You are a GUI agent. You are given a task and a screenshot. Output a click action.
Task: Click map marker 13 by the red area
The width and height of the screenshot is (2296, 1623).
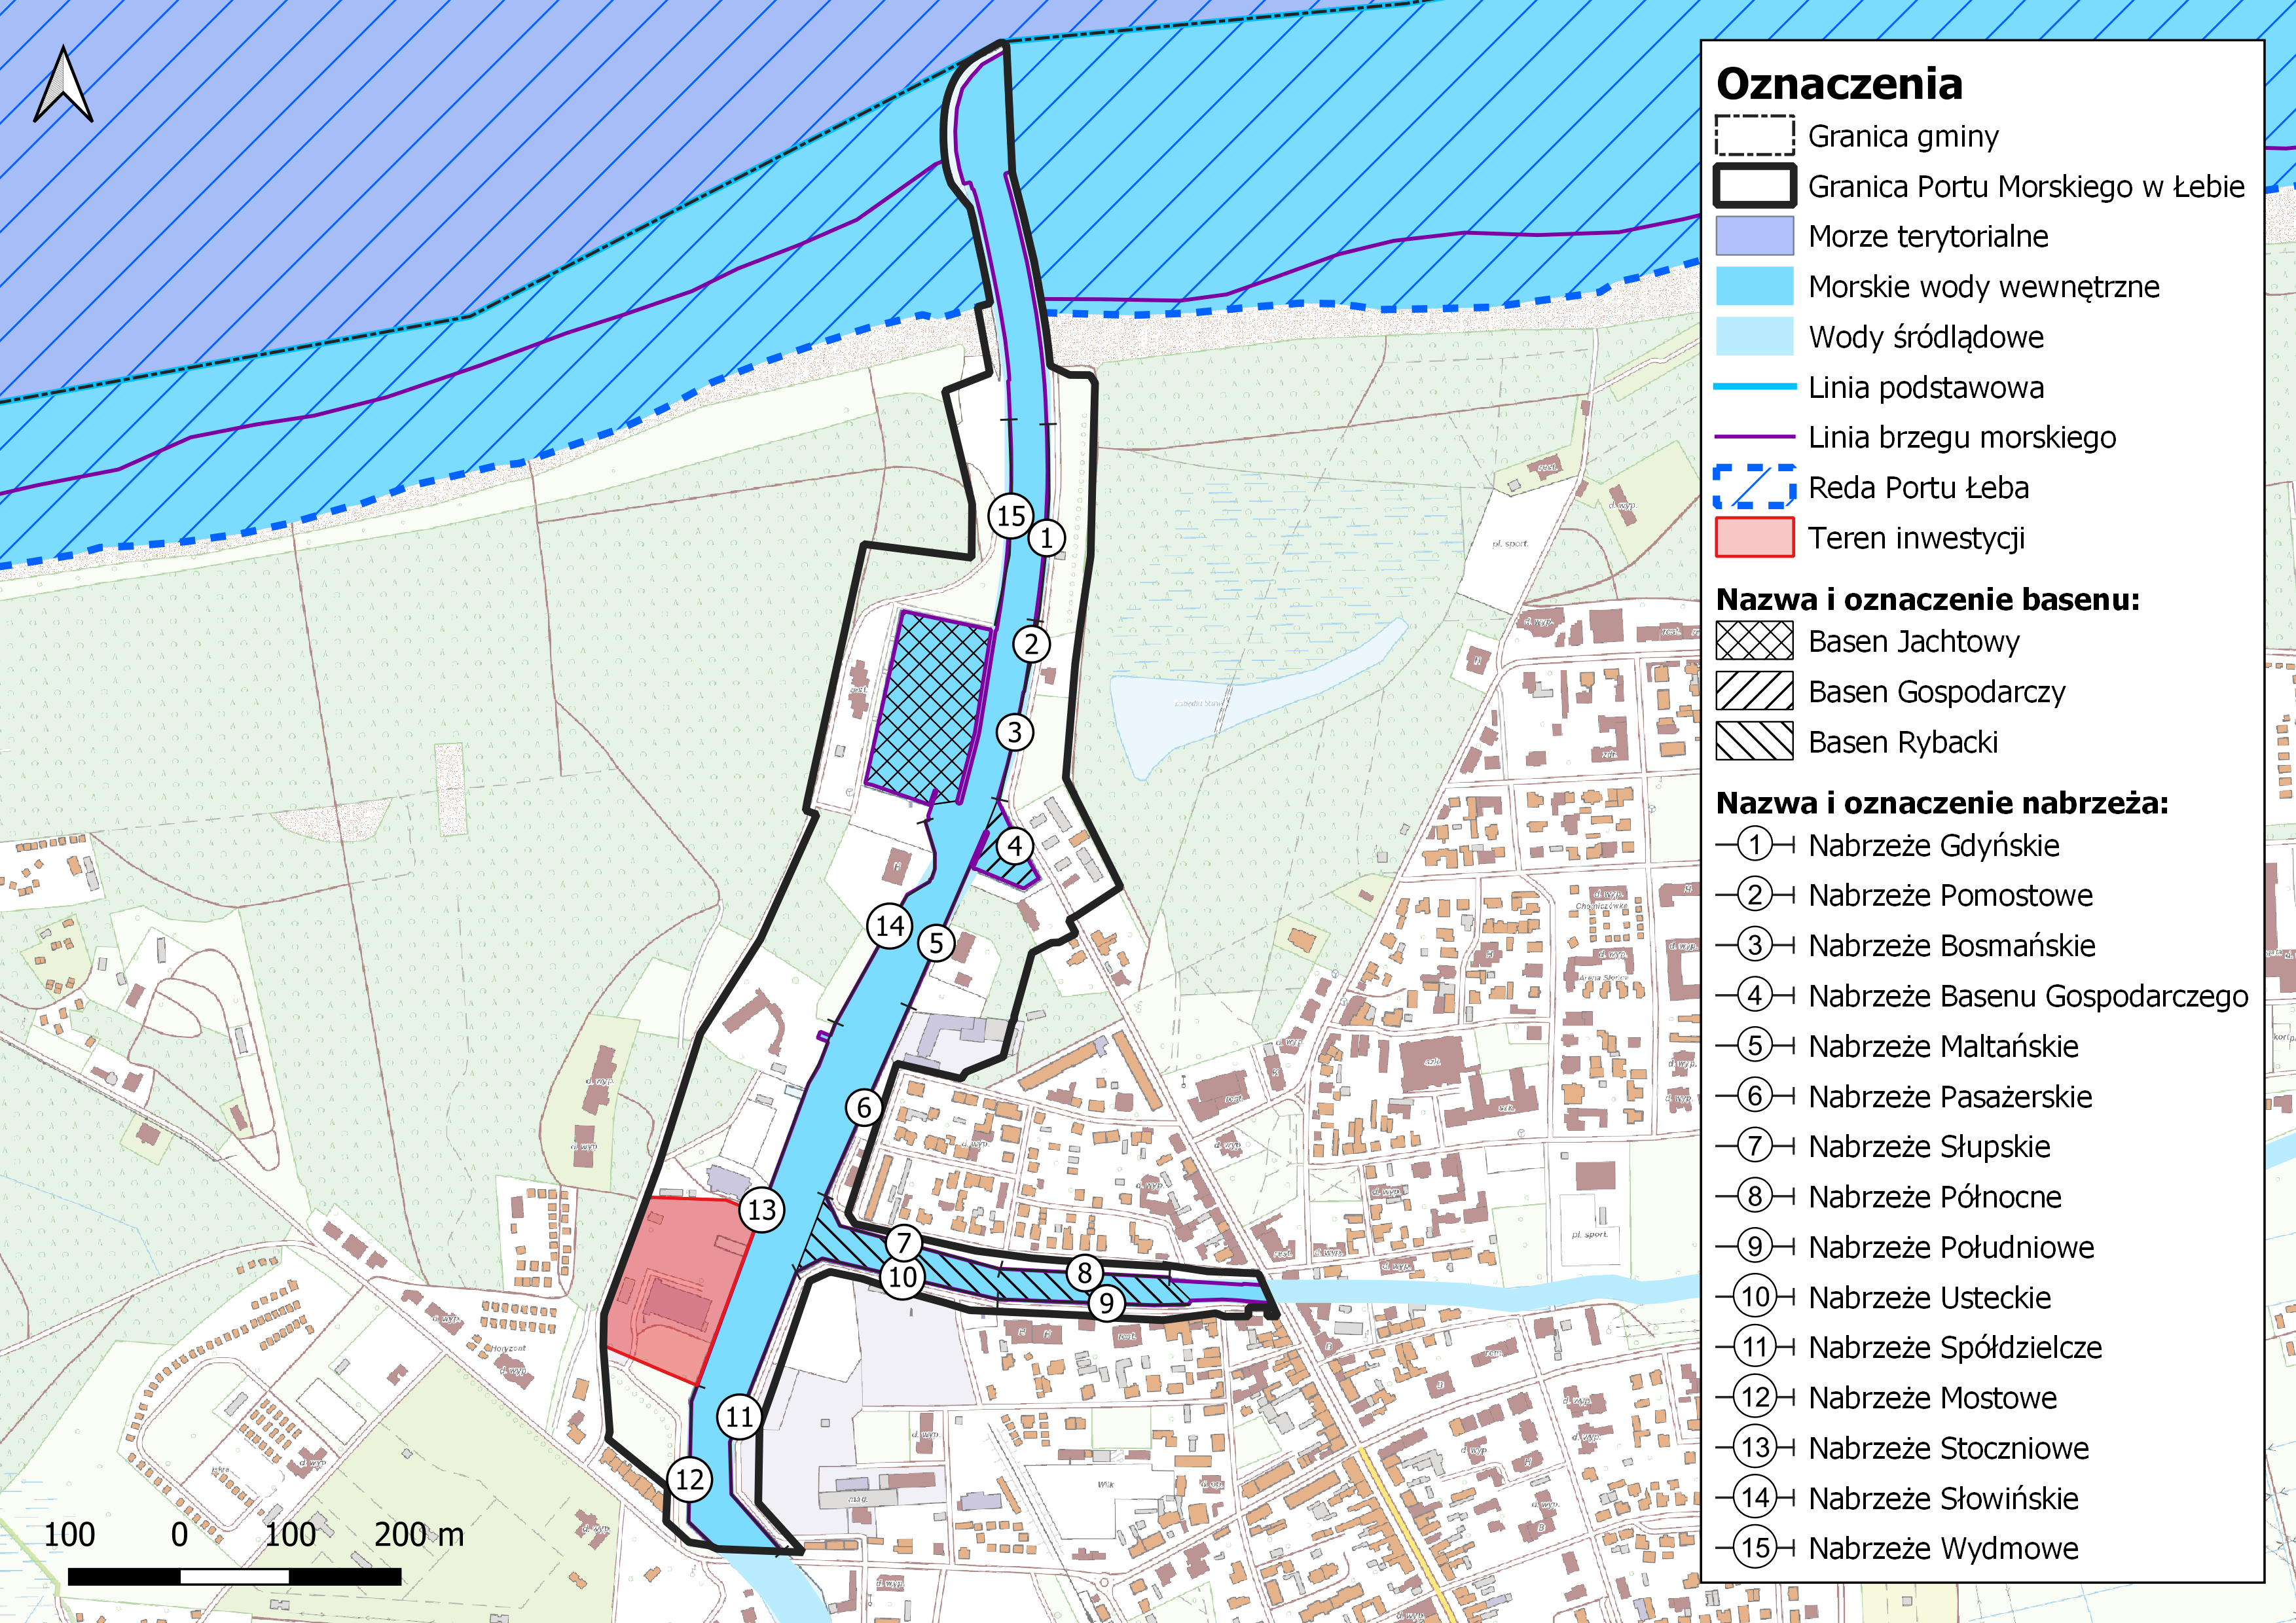tap(762, 1209)
